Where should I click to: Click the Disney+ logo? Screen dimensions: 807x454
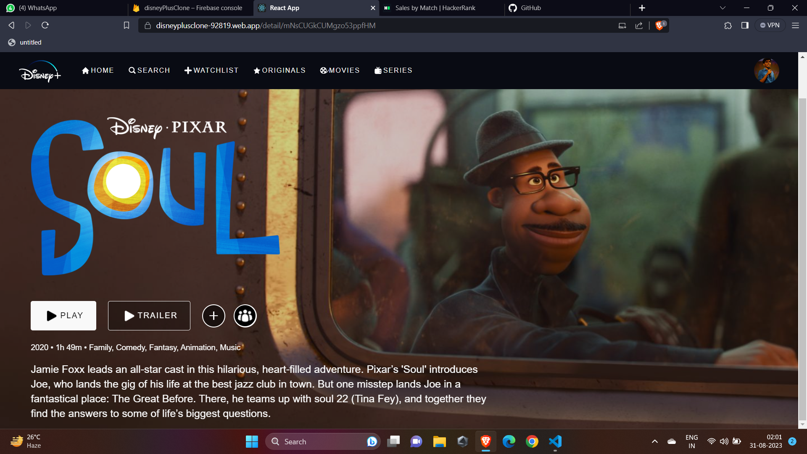pos(40,71)
